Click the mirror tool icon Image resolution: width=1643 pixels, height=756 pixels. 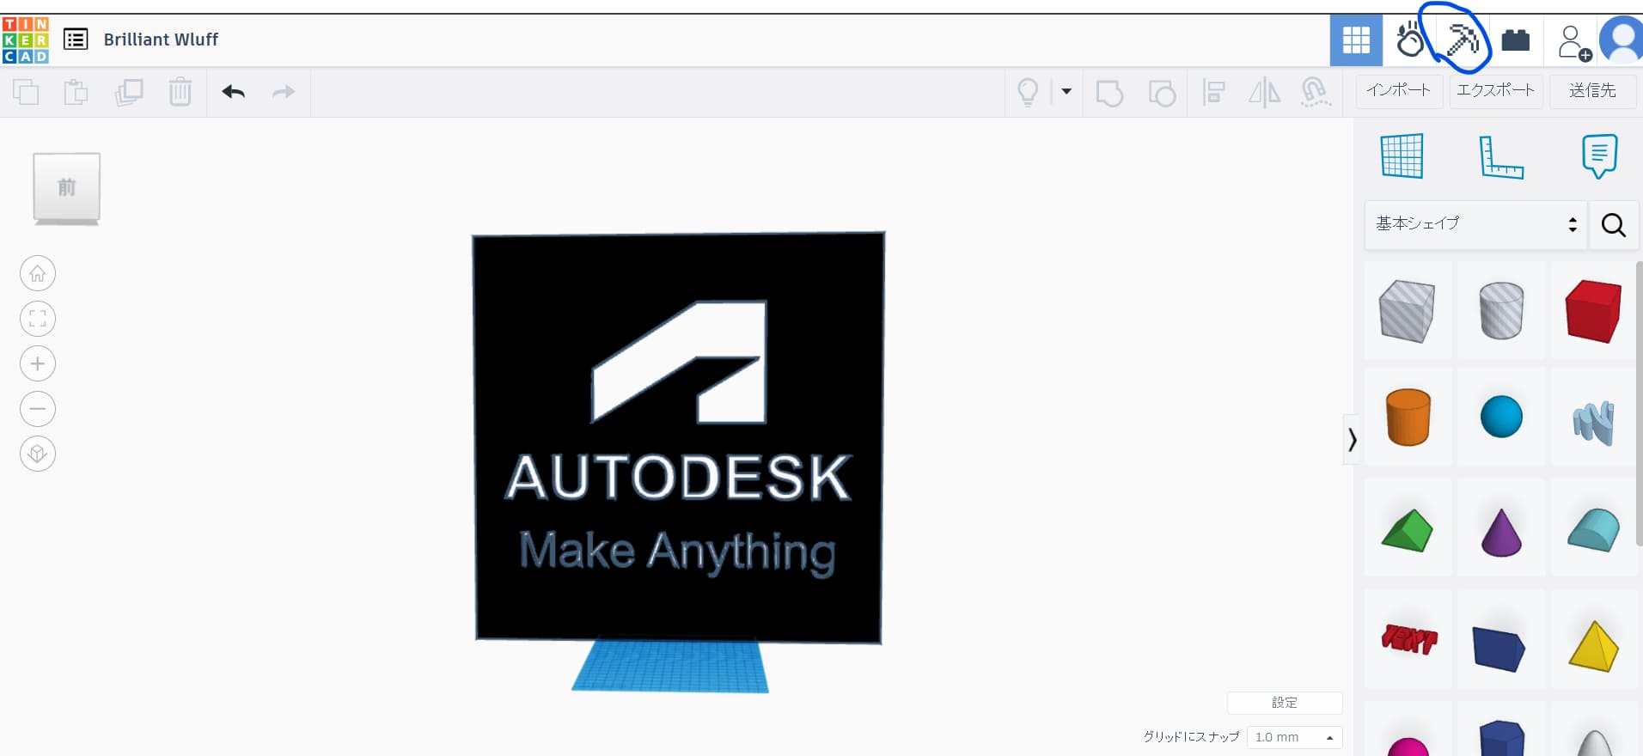click(1264, 92)
